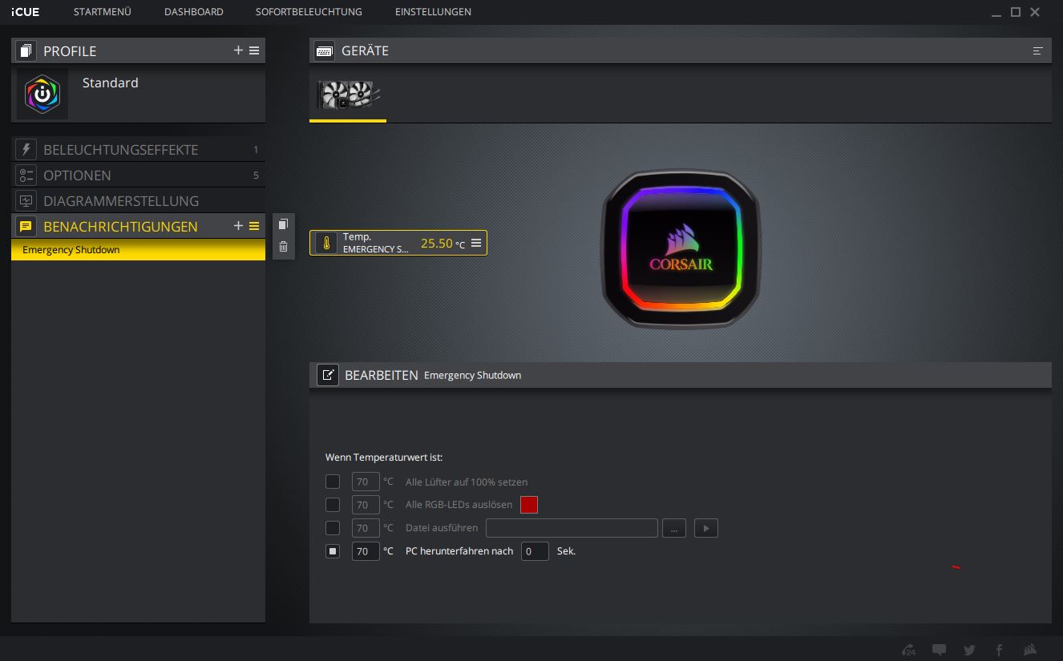Open Beleuchtungseffekte section
The height and width of the screenshot is (661, 1063).
138,149
